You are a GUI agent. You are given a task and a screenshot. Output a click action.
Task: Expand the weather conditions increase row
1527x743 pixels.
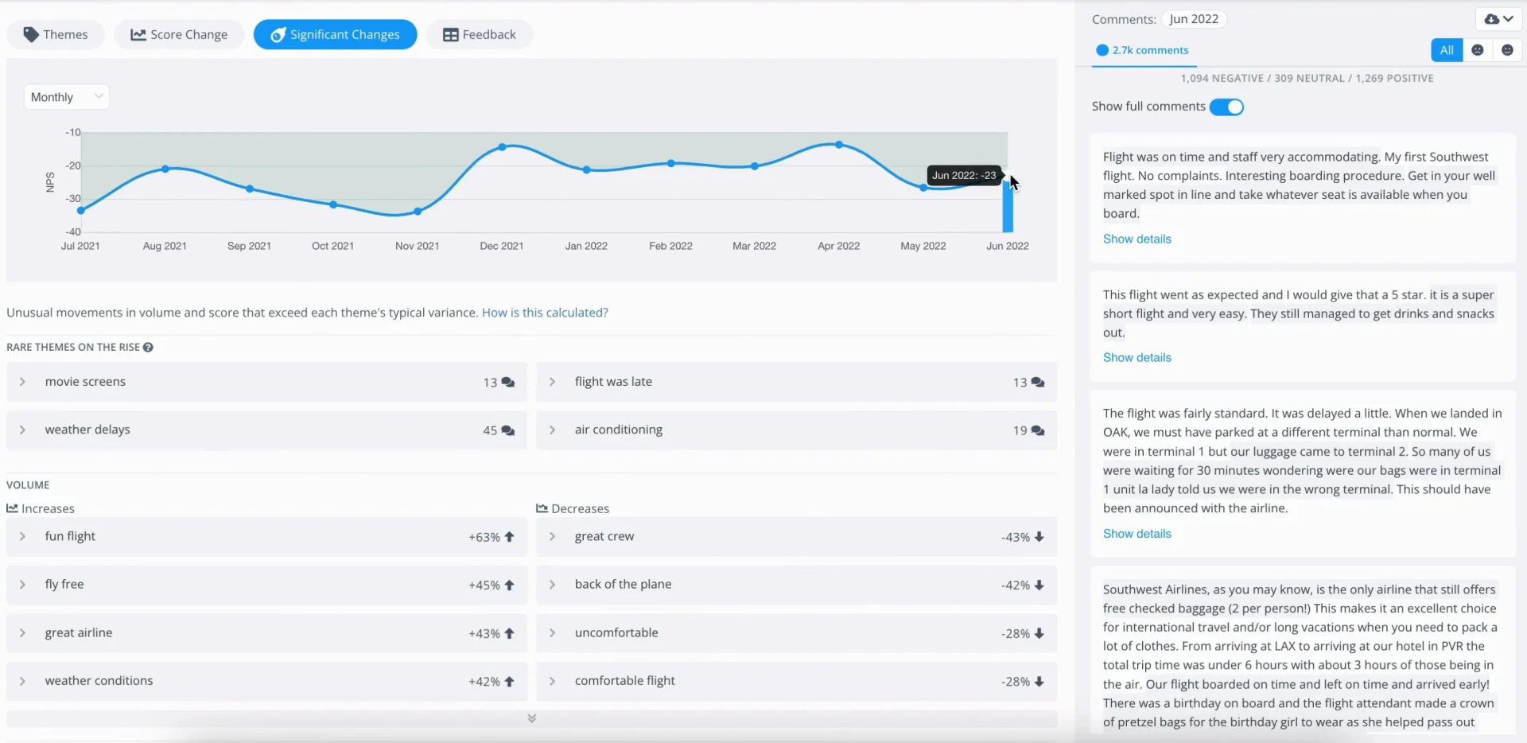266,682
